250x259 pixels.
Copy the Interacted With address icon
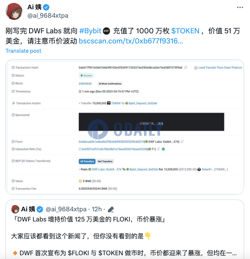[159, 149]
